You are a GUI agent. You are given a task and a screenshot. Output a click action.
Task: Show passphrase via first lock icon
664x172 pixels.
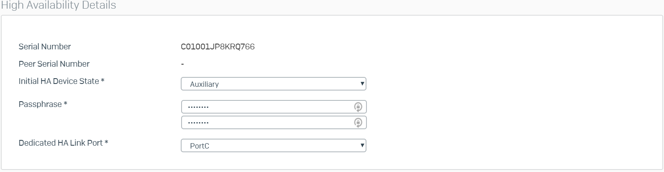tap(358, 107)
